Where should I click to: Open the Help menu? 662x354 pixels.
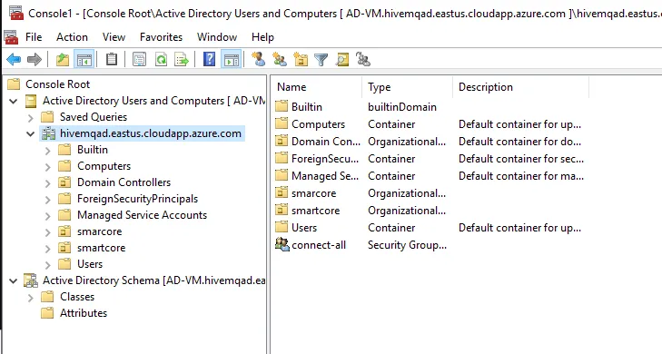click(x=262, y=37)
